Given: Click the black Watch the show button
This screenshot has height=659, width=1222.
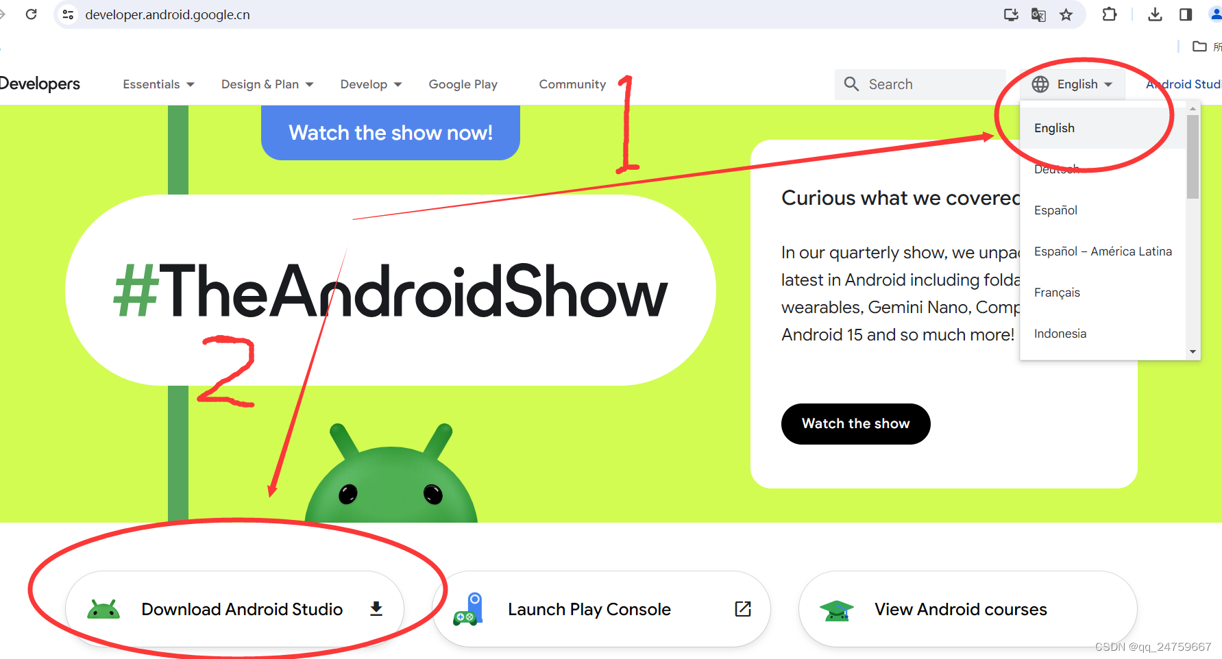Looking at the screenshot, I should (855, 423).
